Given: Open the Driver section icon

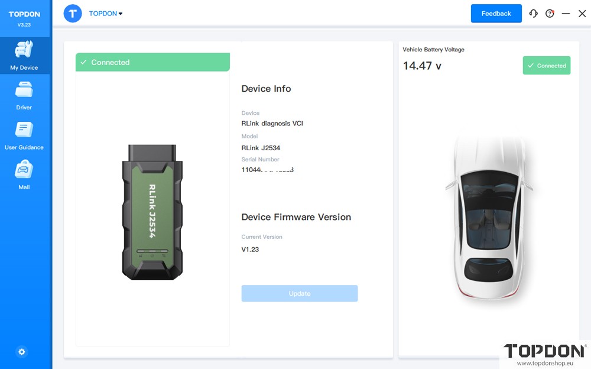Looking at the screenshot, I should pyautogui.click(x=24, y=90).
